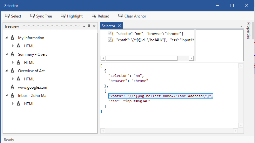Expand the HTML node under Summary - Overv

coord(13,63)
